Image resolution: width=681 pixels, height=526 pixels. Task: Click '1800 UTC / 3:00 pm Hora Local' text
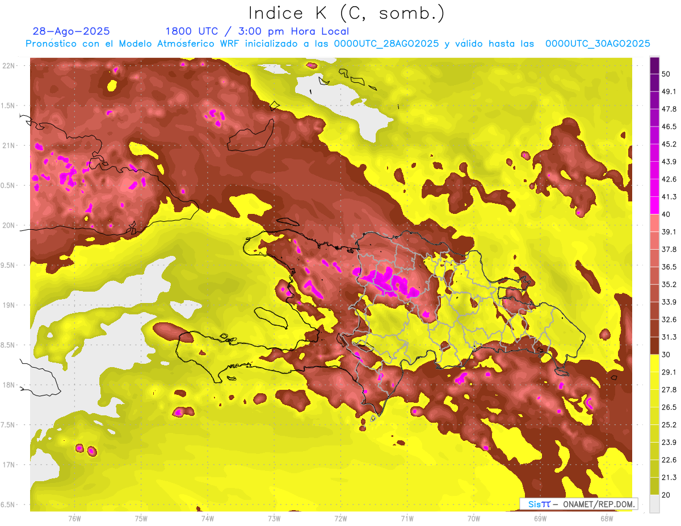click(257, 31)
